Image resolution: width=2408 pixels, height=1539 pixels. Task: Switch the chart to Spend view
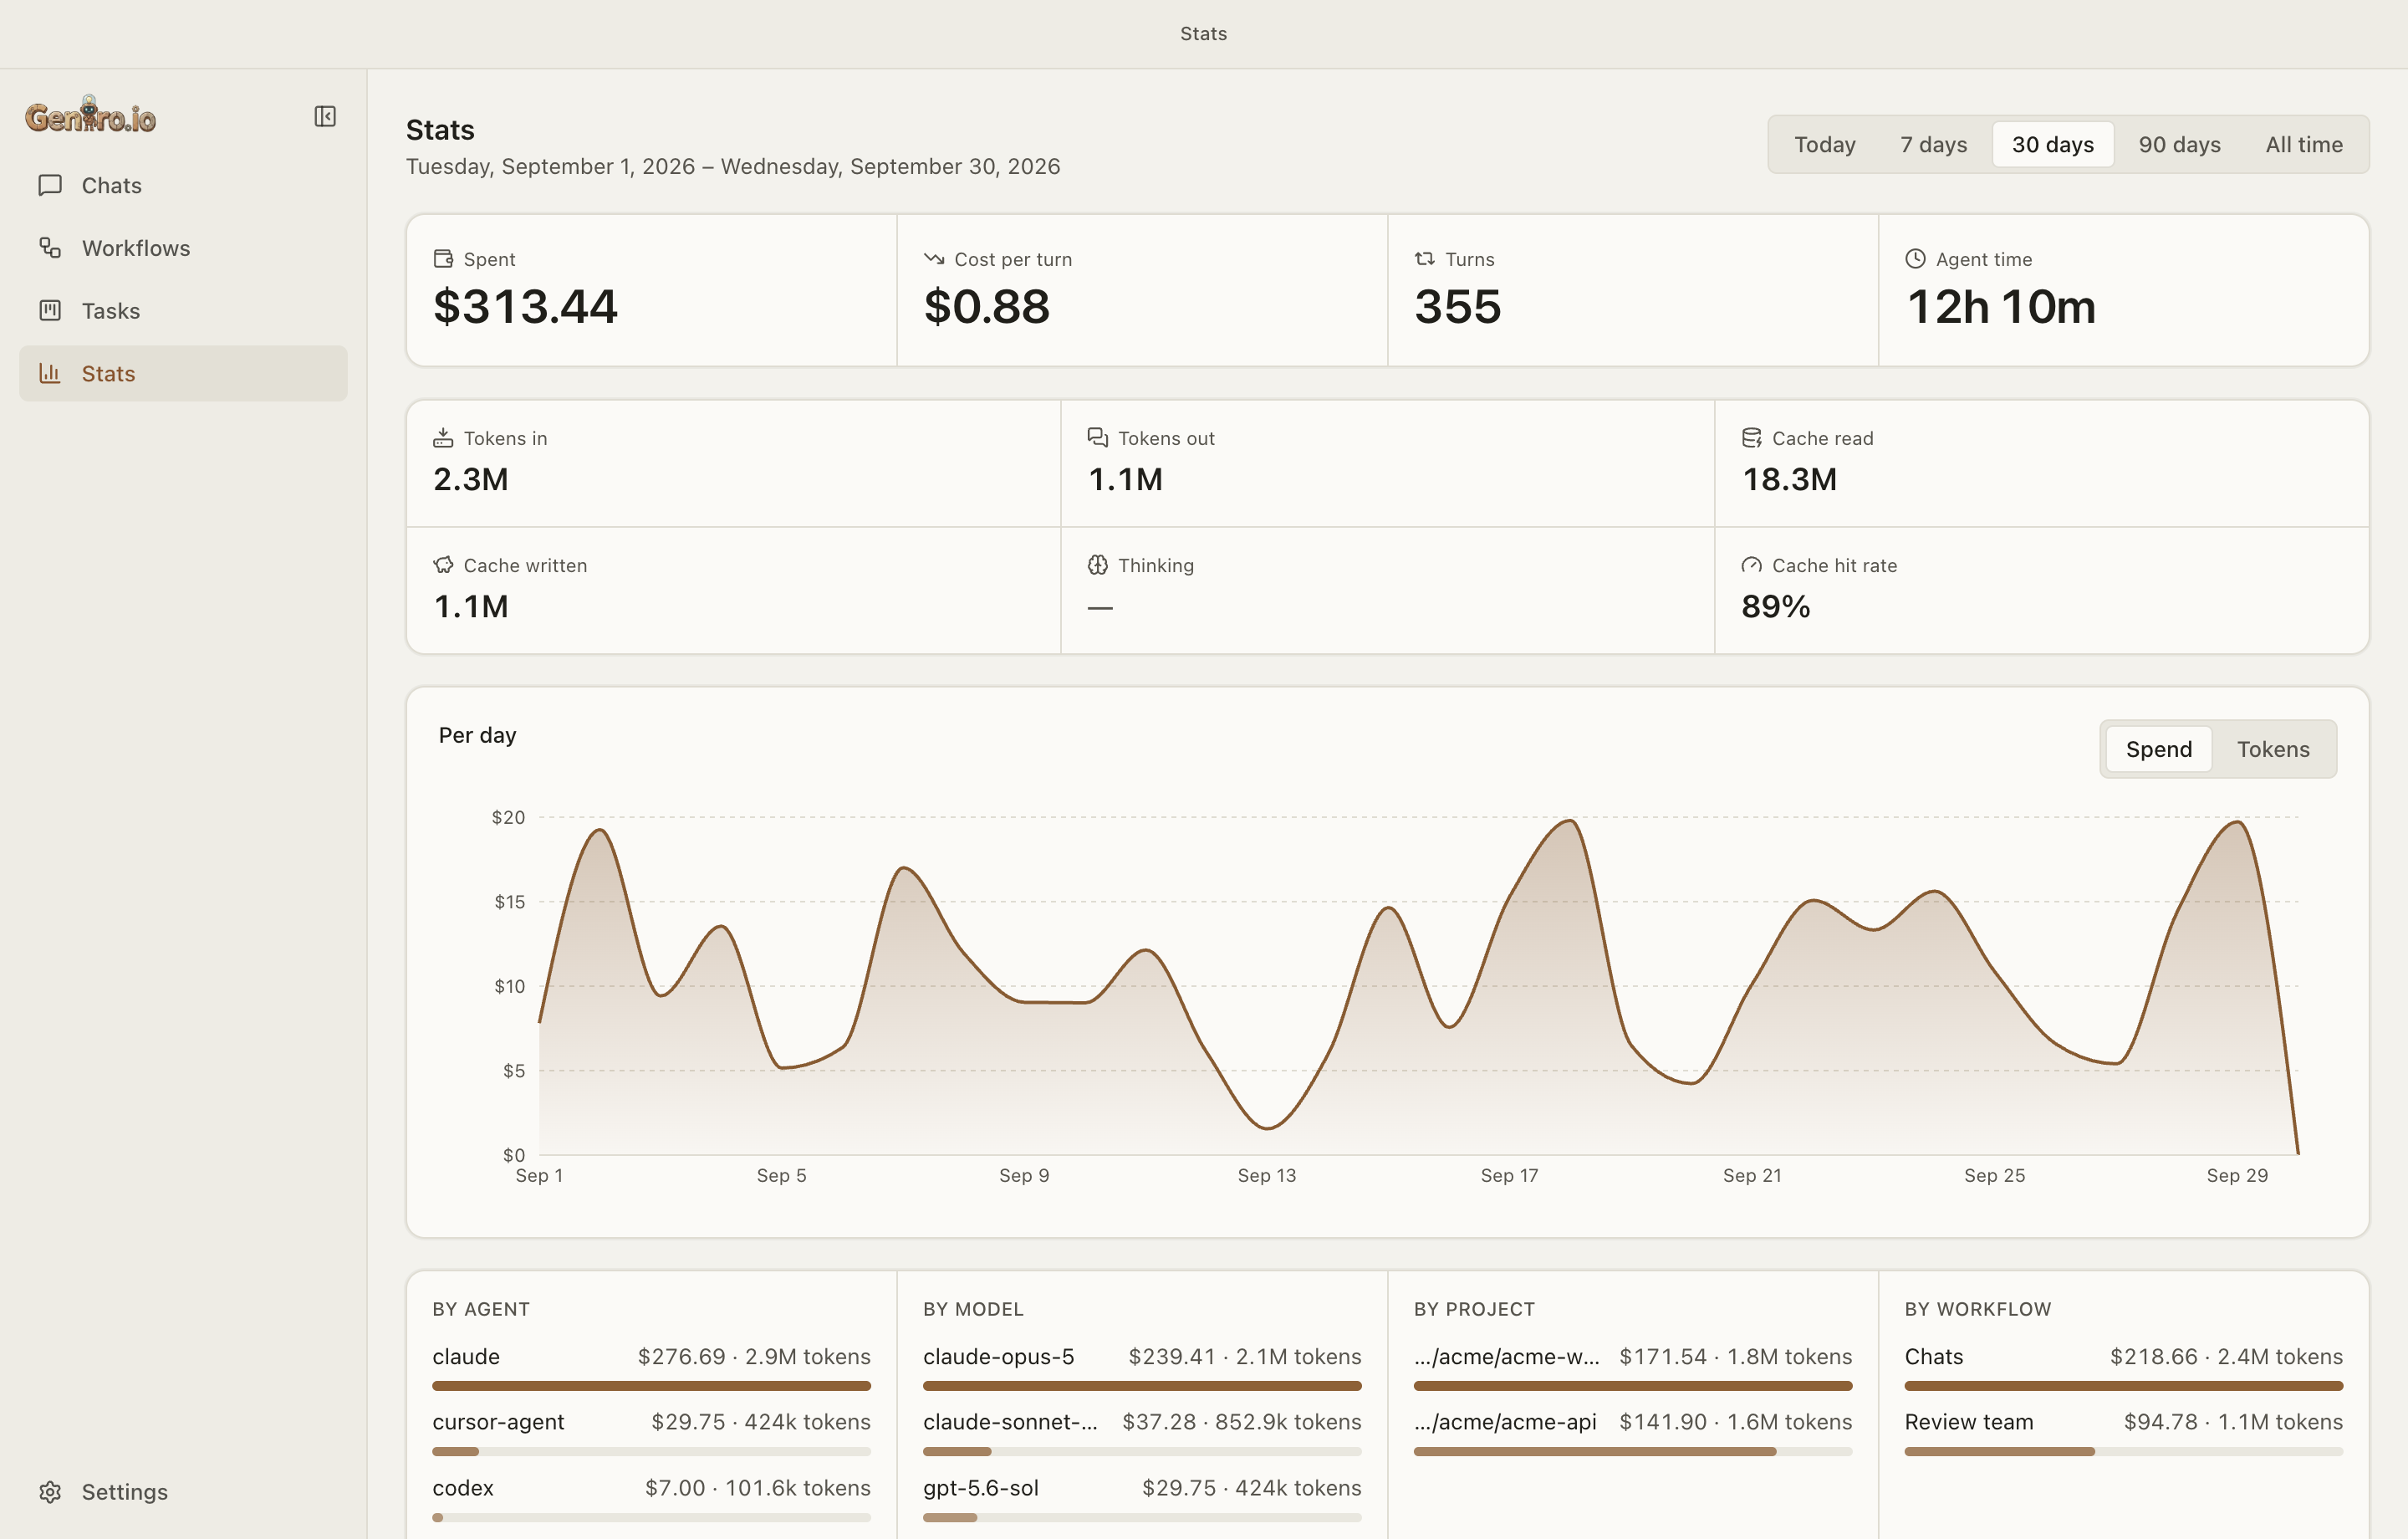(2158, 749)
